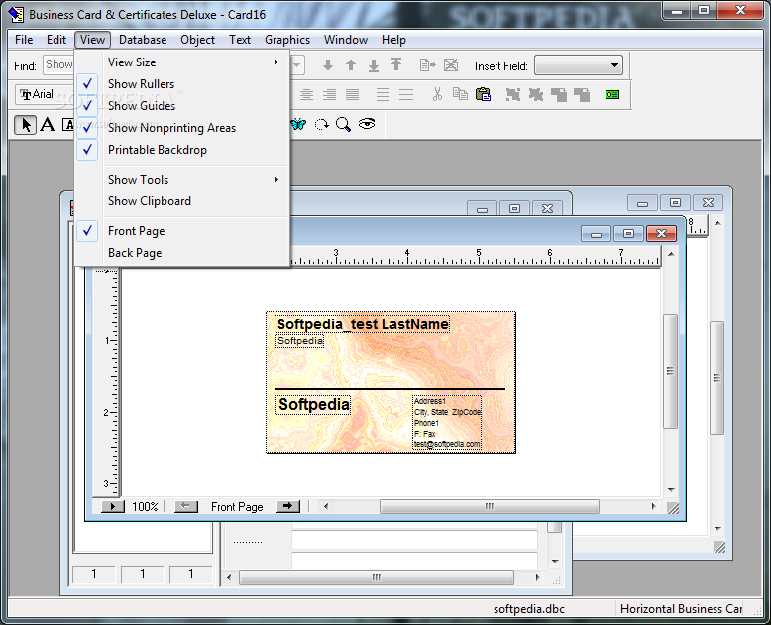The width and height of the screenshot is (771, 625).
Task: Click the Arial font name box
Action: [x=45, y=94]
